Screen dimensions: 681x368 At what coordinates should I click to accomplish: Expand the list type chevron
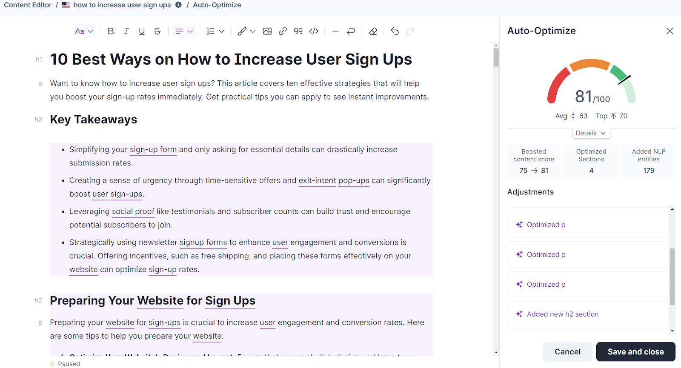pos(221,31)
